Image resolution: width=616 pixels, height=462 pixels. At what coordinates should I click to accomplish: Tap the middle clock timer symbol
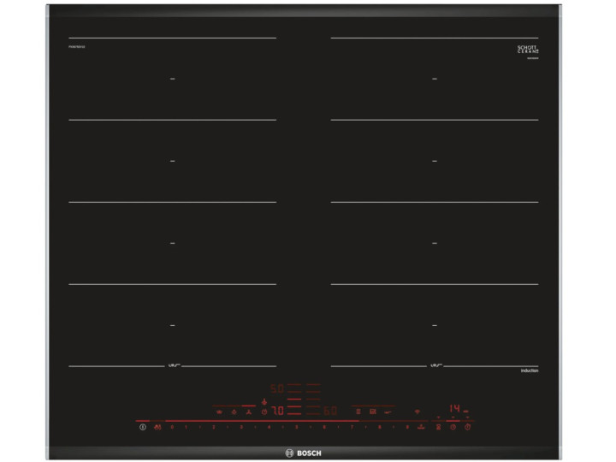point(453,427)
